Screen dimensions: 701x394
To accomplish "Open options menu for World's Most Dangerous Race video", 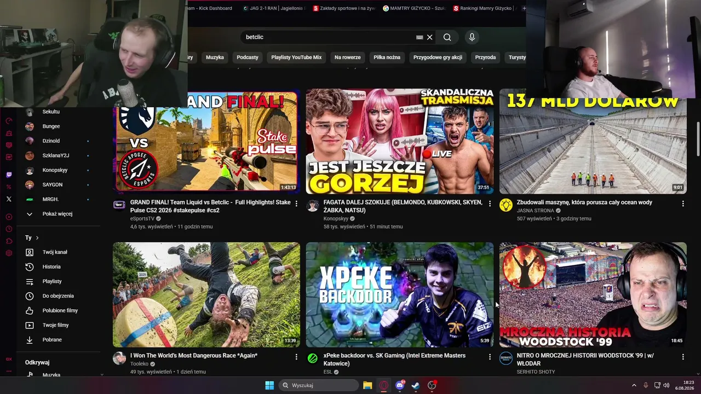I will (x=296, y=357).
